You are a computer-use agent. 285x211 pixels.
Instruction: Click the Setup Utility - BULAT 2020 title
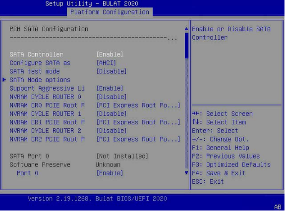(92, 3)
